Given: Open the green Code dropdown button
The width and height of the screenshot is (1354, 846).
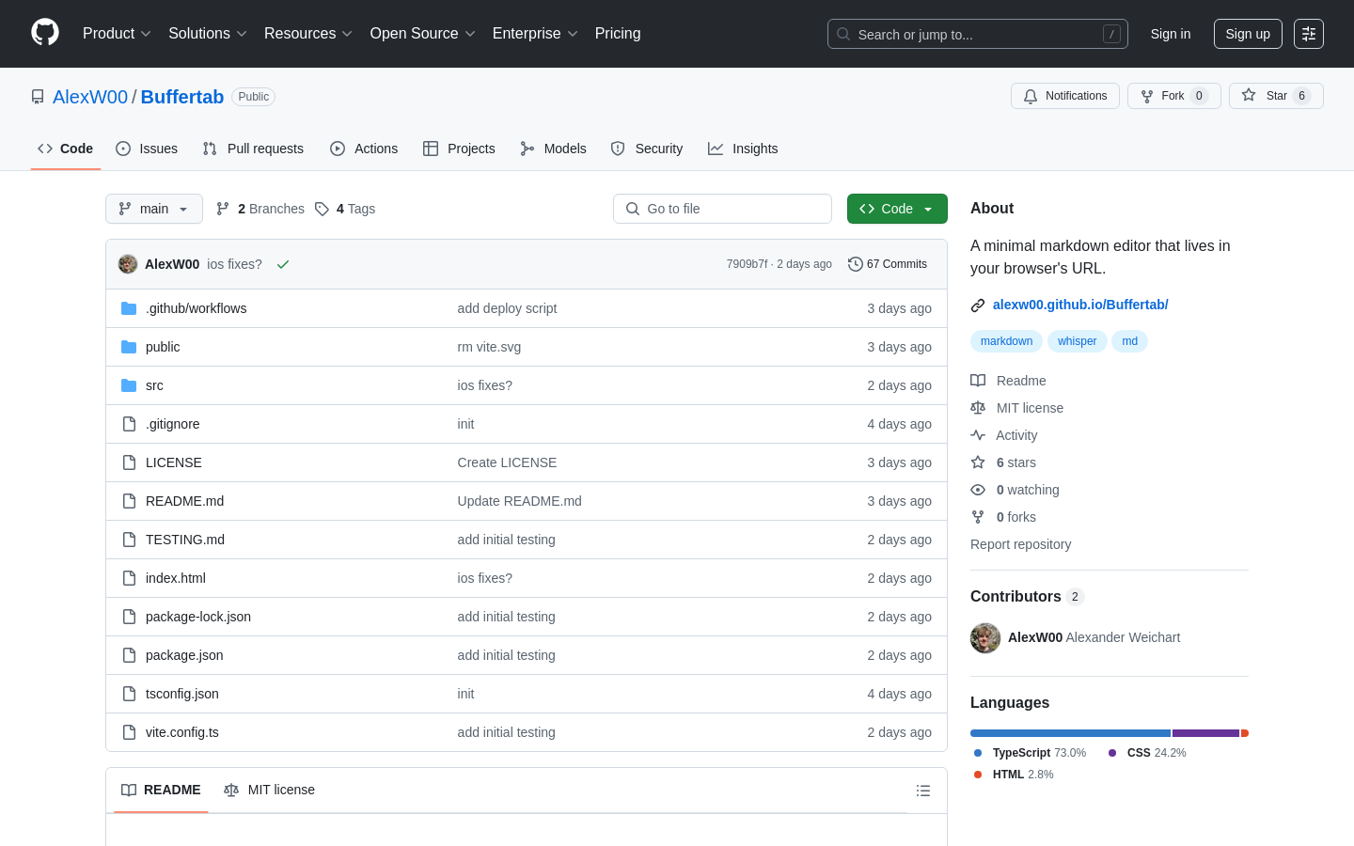Looking at the screenshot, I should 897,209.
